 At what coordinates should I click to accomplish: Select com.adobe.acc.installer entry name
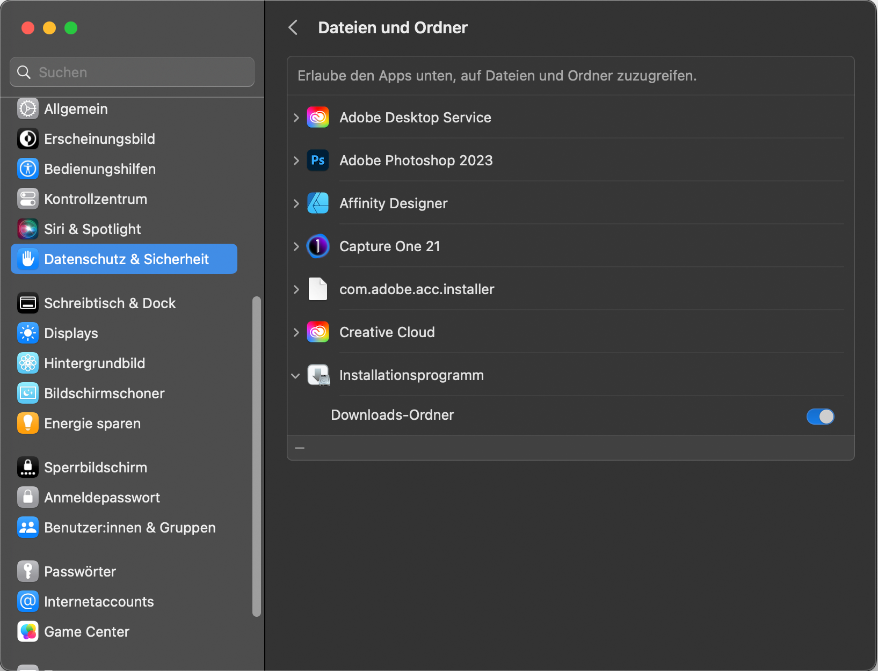tap(417, 289)
